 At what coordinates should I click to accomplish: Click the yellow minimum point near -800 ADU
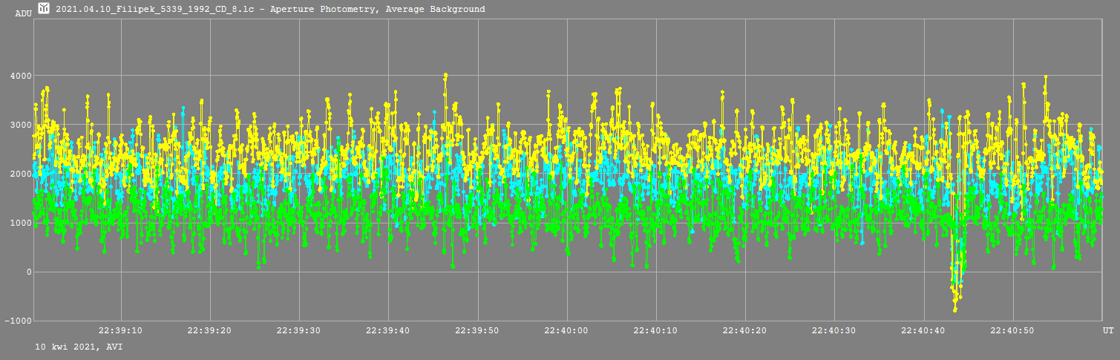955,310
